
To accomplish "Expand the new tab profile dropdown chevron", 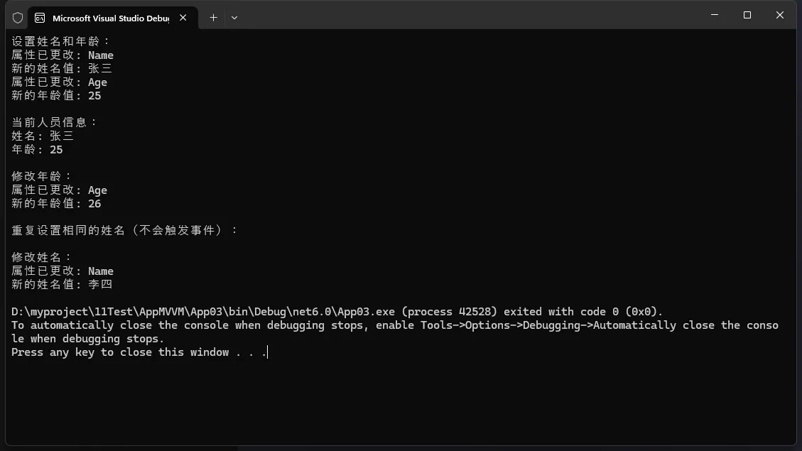I will pyautogui.click(x=234, y=18).
